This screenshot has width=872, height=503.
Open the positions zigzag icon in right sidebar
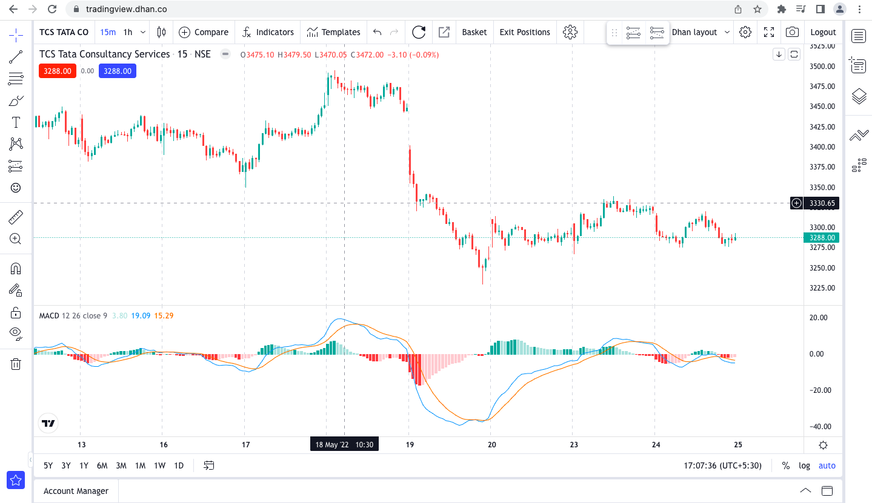(x=859, y=136)
